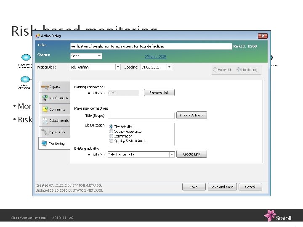
Task: Click the Notifications tab icon
Action: (x=45, y=98)
